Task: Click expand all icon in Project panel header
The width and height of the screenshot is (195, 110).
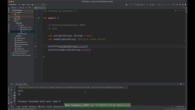Action: coord(23,8)
